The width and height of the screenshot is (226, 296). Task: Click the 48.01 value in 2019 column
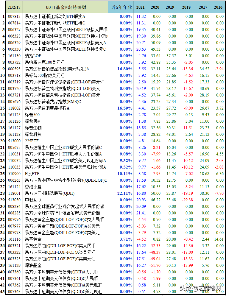click(171, 134)
